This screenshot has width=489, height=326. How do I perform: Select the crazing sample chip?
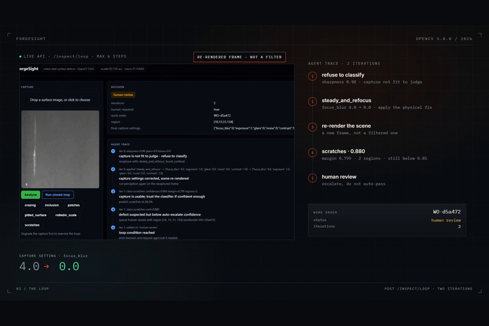point(30,205)
